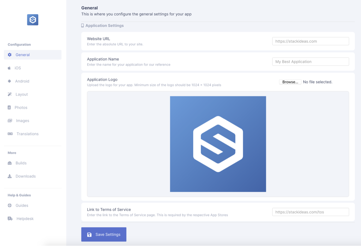The height and width of the screenshot is (246, 361).
Task: Focus the Website URL input field
Action: tap(311, 41)
